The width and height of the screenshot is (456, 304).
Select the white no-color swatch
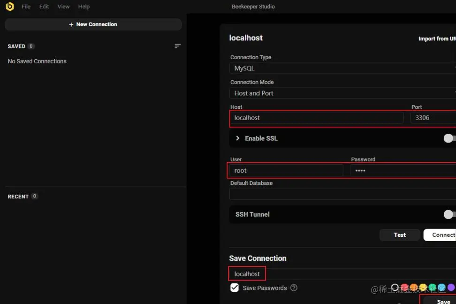[395, 288]
